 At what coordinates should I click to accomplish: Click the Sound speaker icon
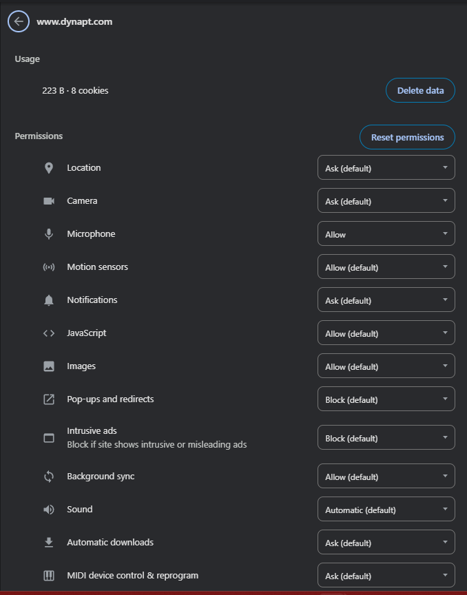click(x=49, y=510)
